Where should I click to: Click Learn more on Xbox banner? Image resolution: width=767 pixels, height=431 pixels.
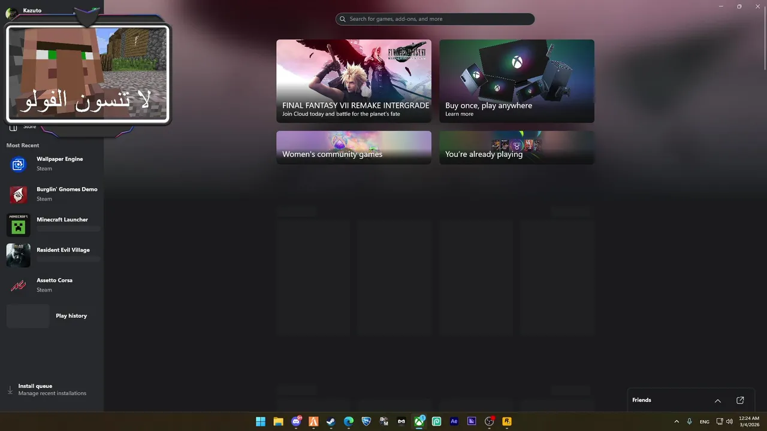coord(459,114)
